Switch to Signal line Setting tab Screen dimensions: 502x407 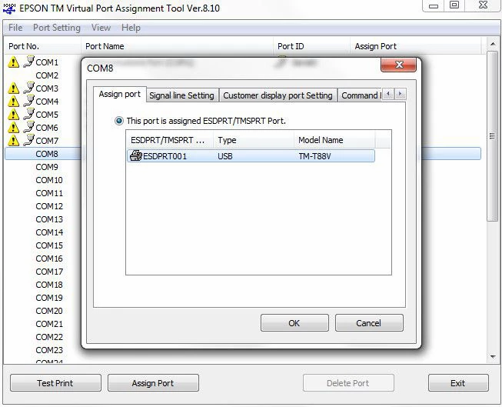pyautogui.click(x=181, y=95)
